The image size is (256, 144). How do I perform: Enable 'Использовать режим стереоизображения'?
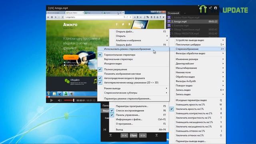click(x=133, y=49)
